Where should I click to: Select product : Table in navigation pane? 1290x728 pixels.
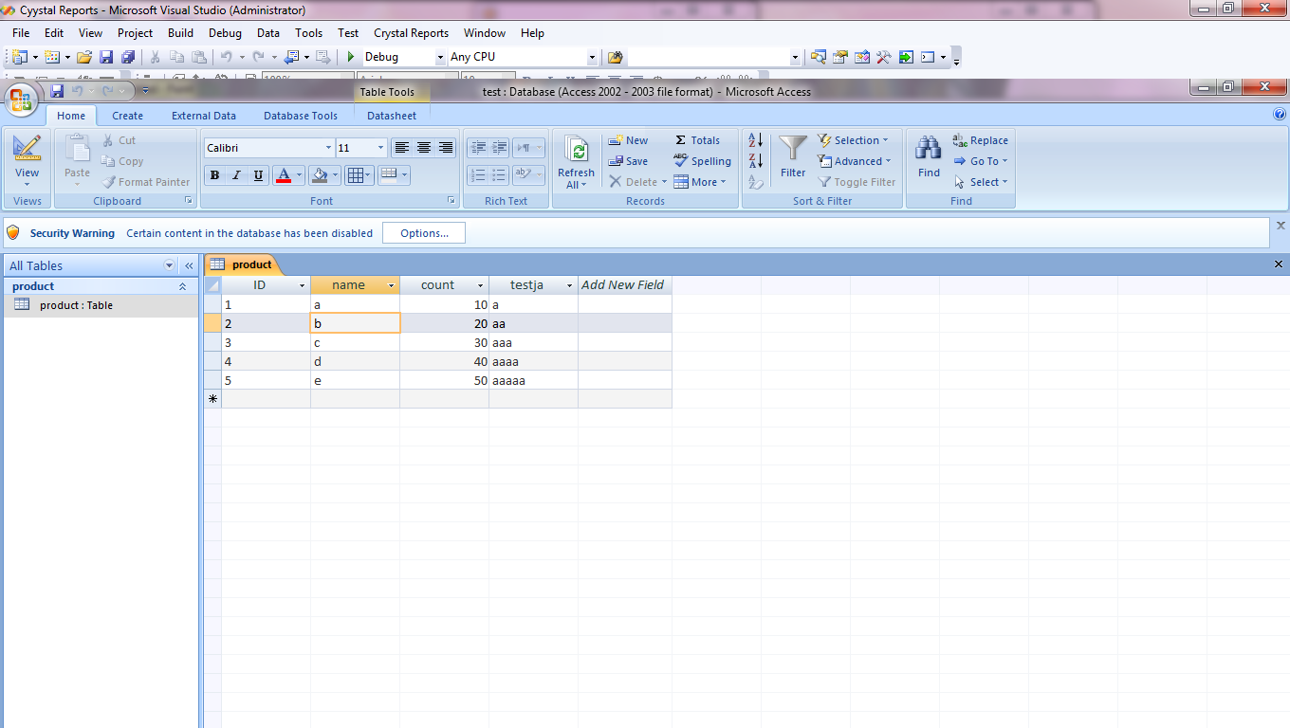(x=101, y=305)
